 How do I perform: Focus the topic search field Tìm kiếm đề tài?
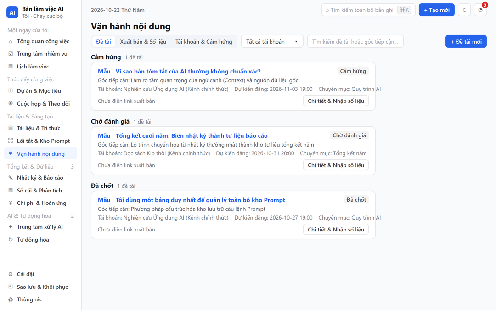[355, 41]
